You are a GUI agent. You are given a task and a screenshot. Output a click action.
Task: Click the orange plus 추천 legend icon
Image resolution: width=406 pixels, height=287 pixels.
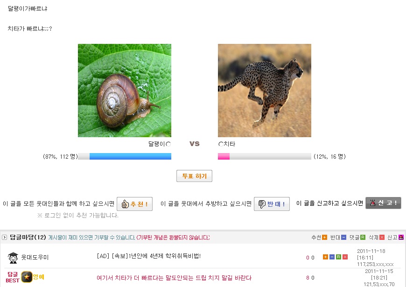coord(325,238)
